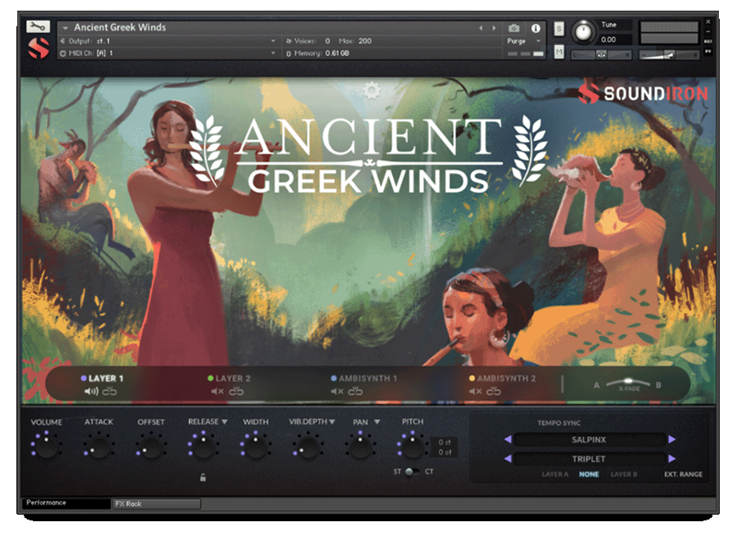
Task: Toggle the release padlock icon
Action: point(202,477)
